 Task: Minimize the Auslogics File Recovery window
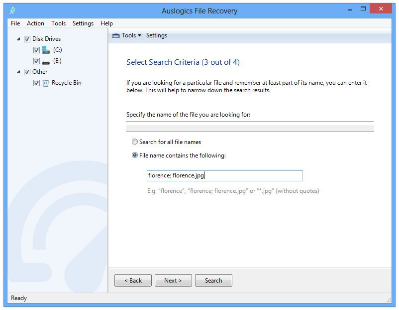[x=350, y=9]
